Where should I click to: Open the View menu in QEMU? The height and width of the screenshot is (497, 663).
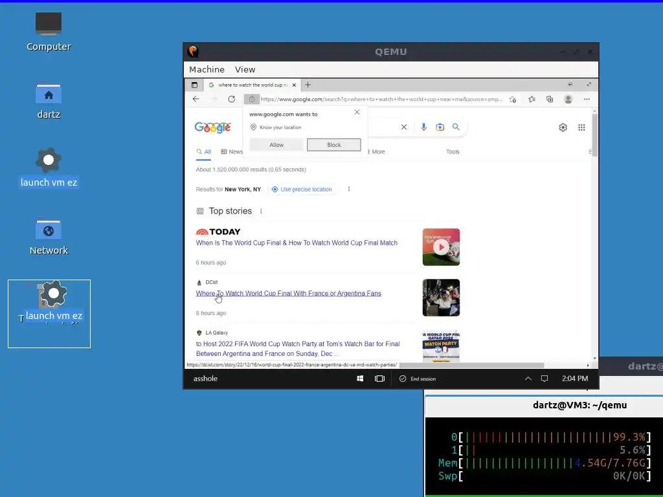(x=245, y=69)
